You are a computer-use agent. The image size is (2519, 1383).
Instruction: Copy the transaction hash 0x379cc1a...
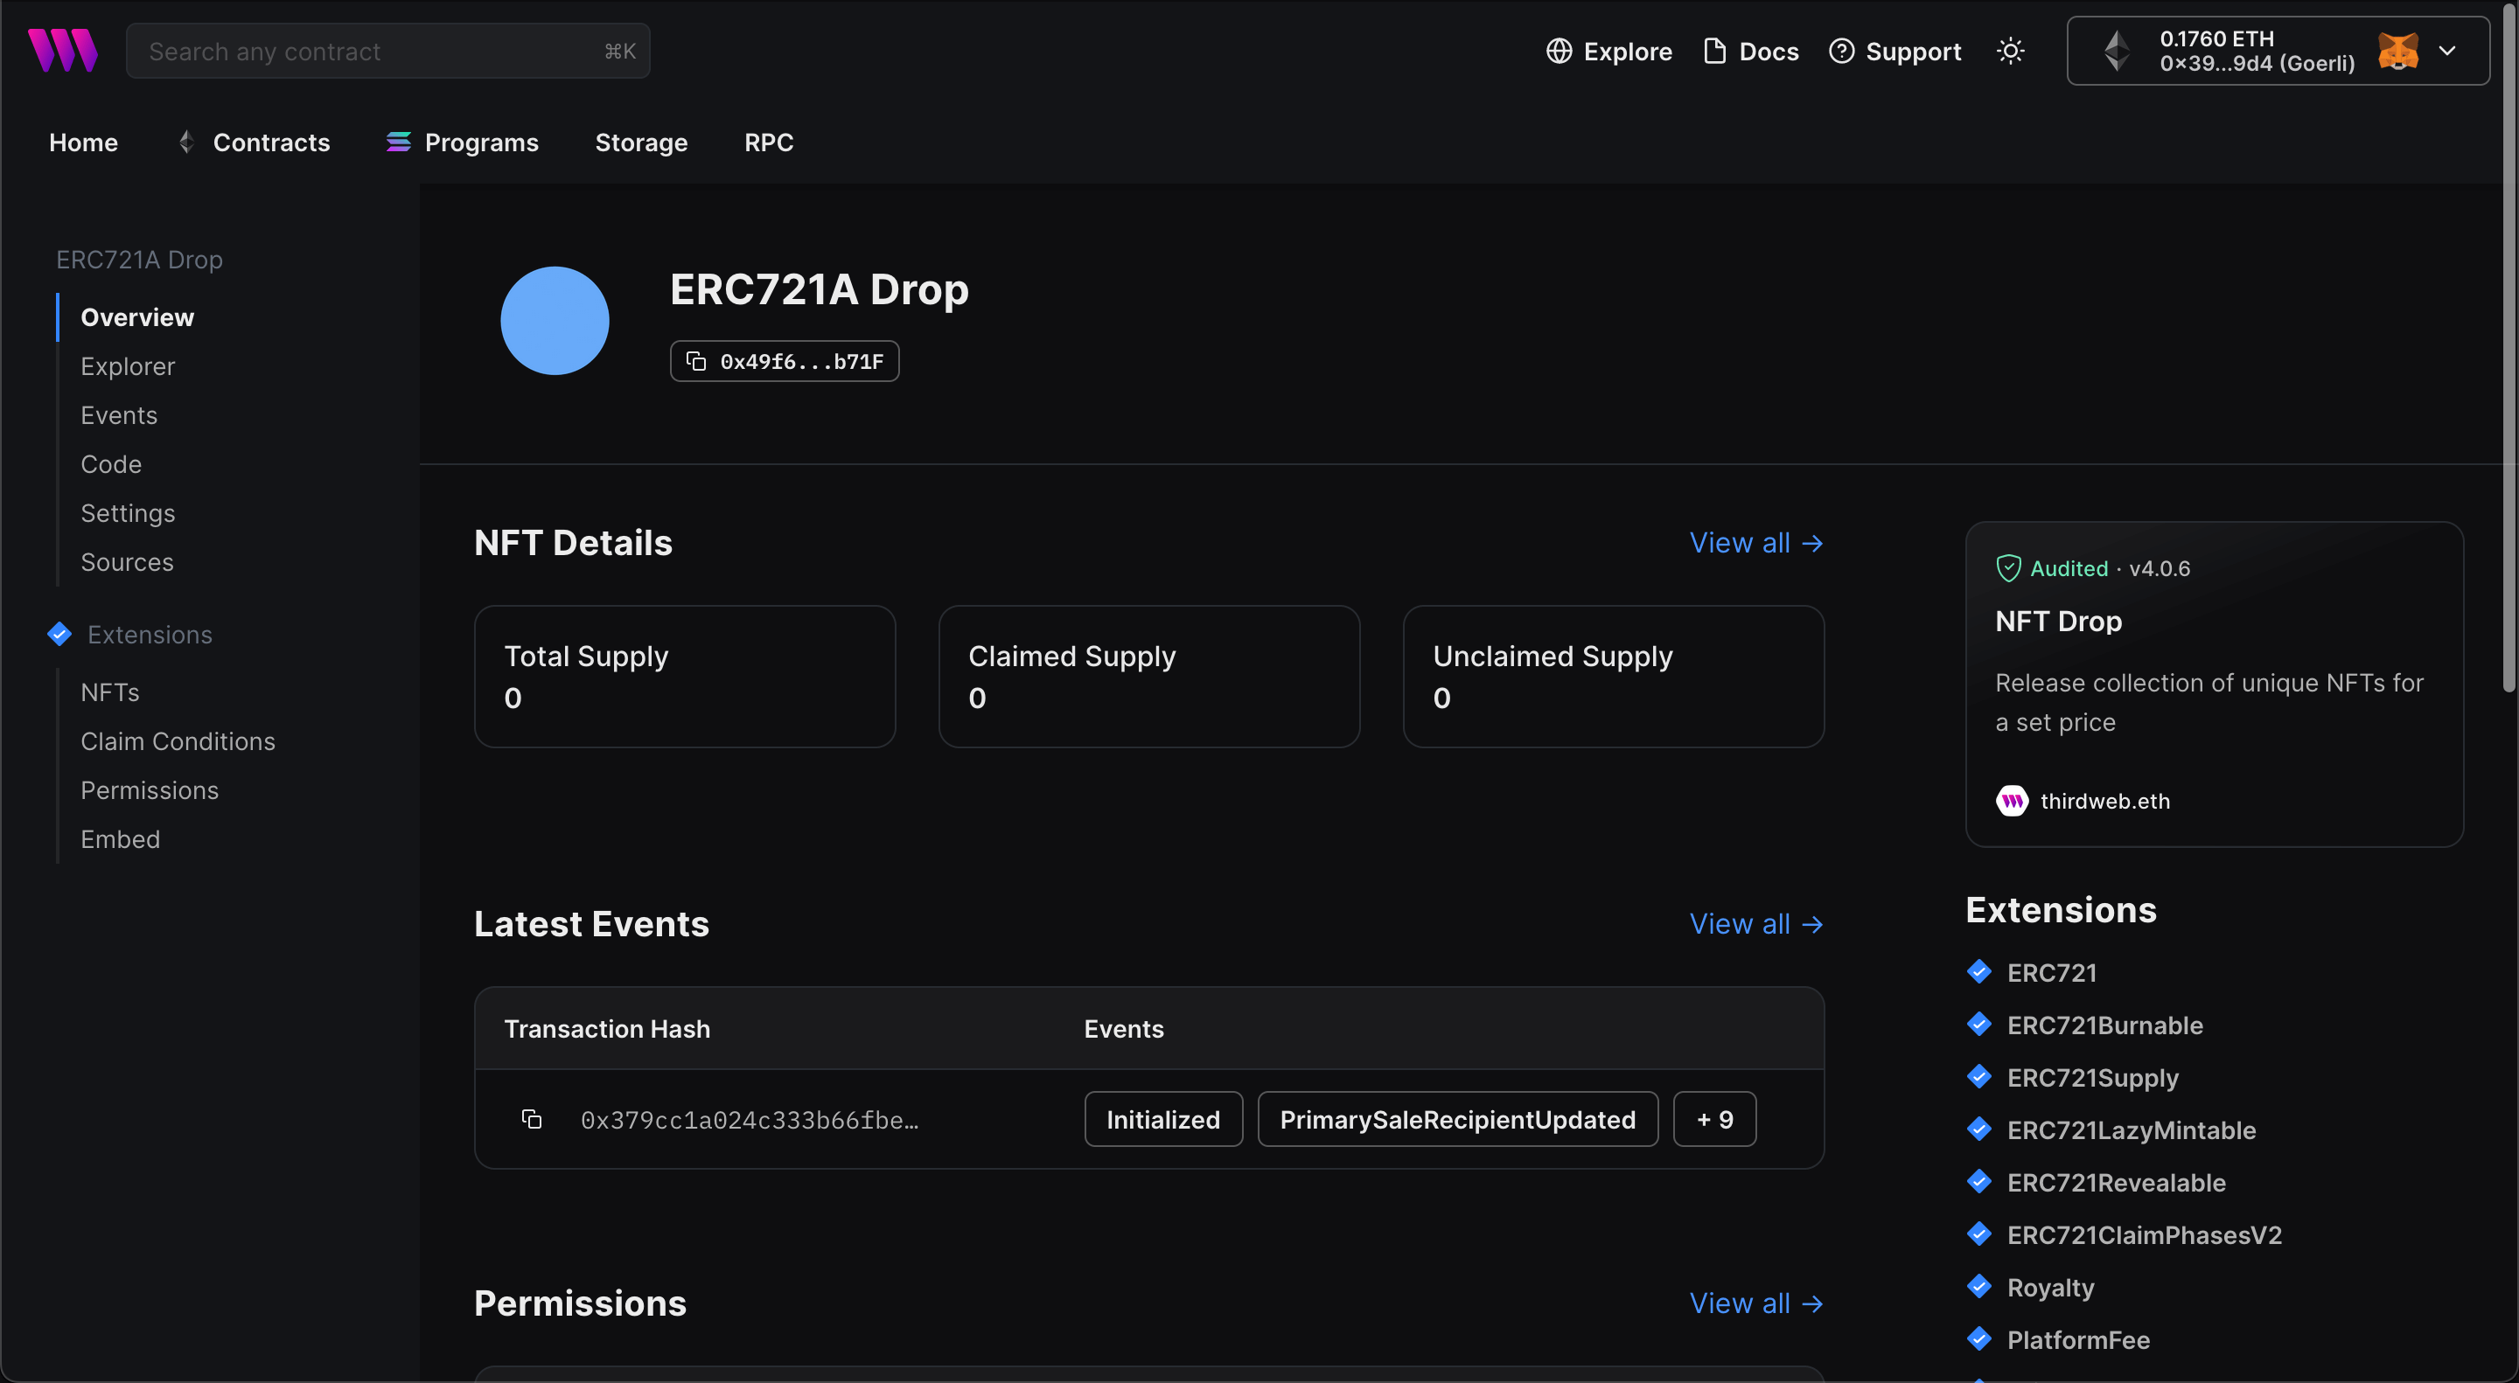[533, 1119]
